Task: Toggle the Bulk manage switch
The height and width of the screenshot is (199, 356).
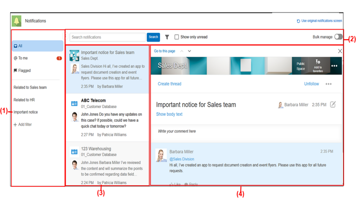Action: coord(338,37)
